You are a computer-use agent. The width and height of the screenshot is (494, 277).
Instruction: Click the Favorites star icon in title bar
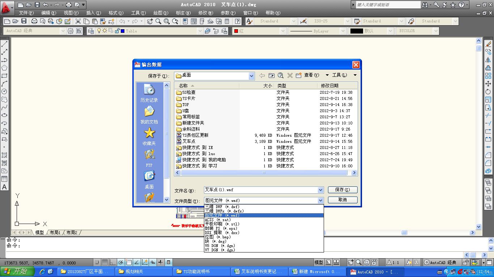(453, 5)
